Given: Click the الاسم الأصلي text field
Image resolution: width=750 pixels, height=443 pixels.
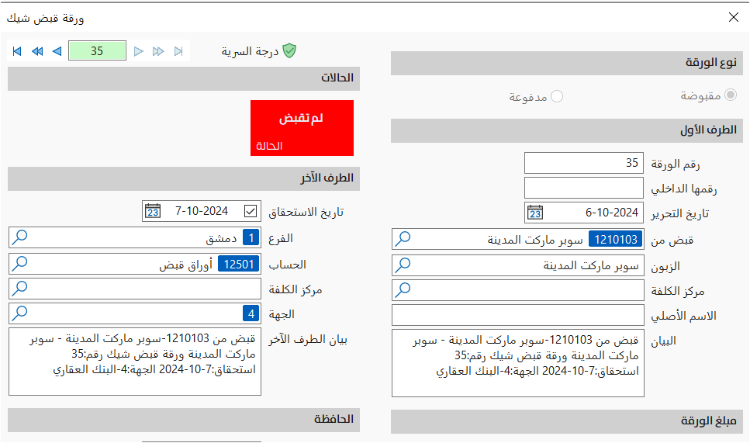Looking at the screenshot, I should point(517,315).
